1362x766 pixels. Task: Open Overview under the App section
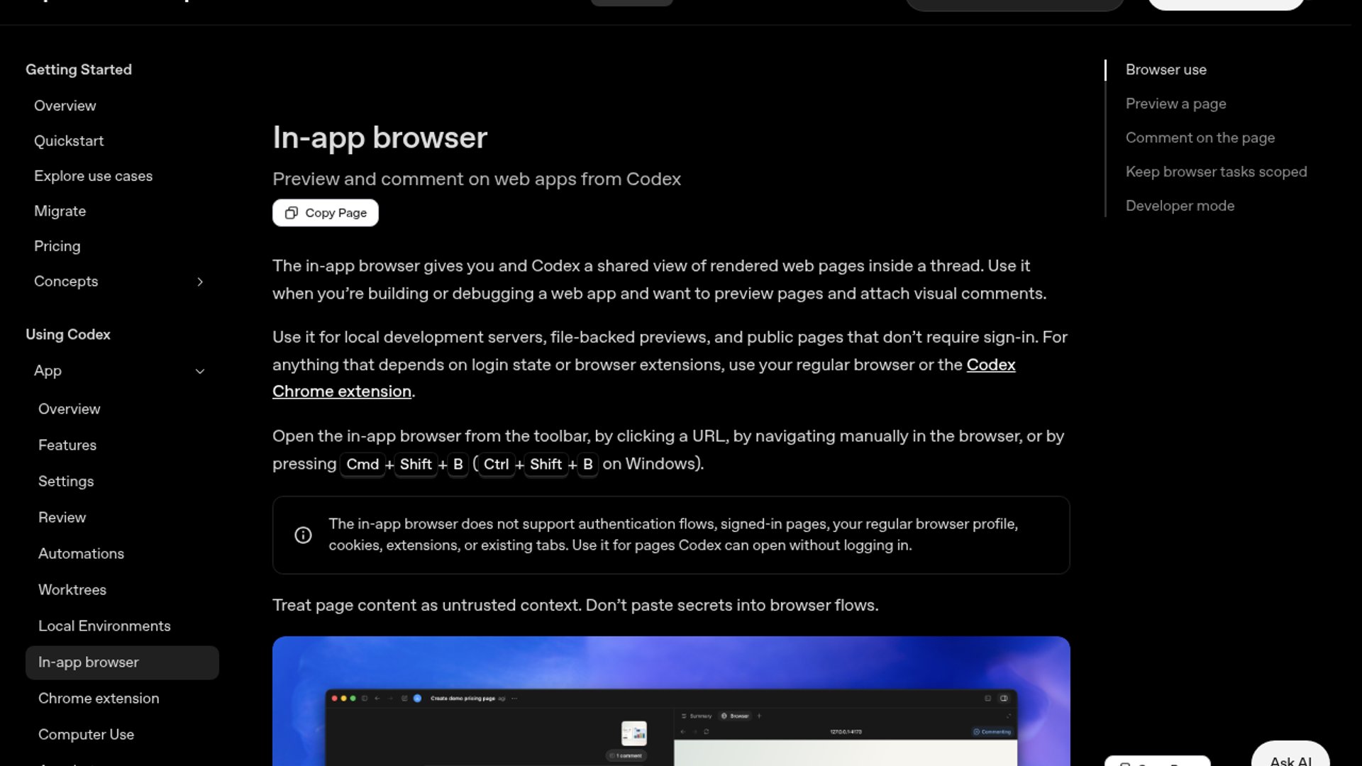tap(70, 409)
